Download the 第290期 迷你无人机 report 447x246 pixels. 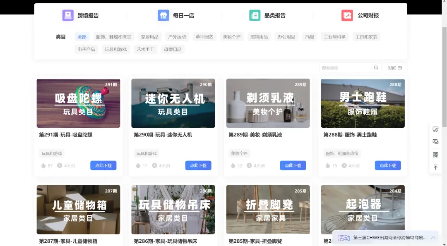(198, 165)
